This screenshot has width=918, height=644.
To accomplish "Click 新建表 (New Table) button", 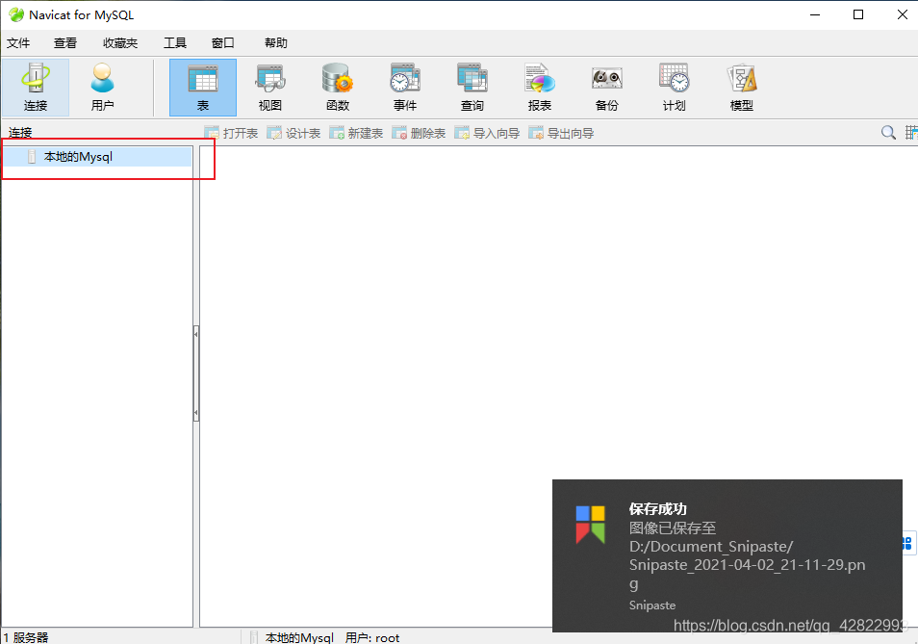I will [x=357, y=134].
